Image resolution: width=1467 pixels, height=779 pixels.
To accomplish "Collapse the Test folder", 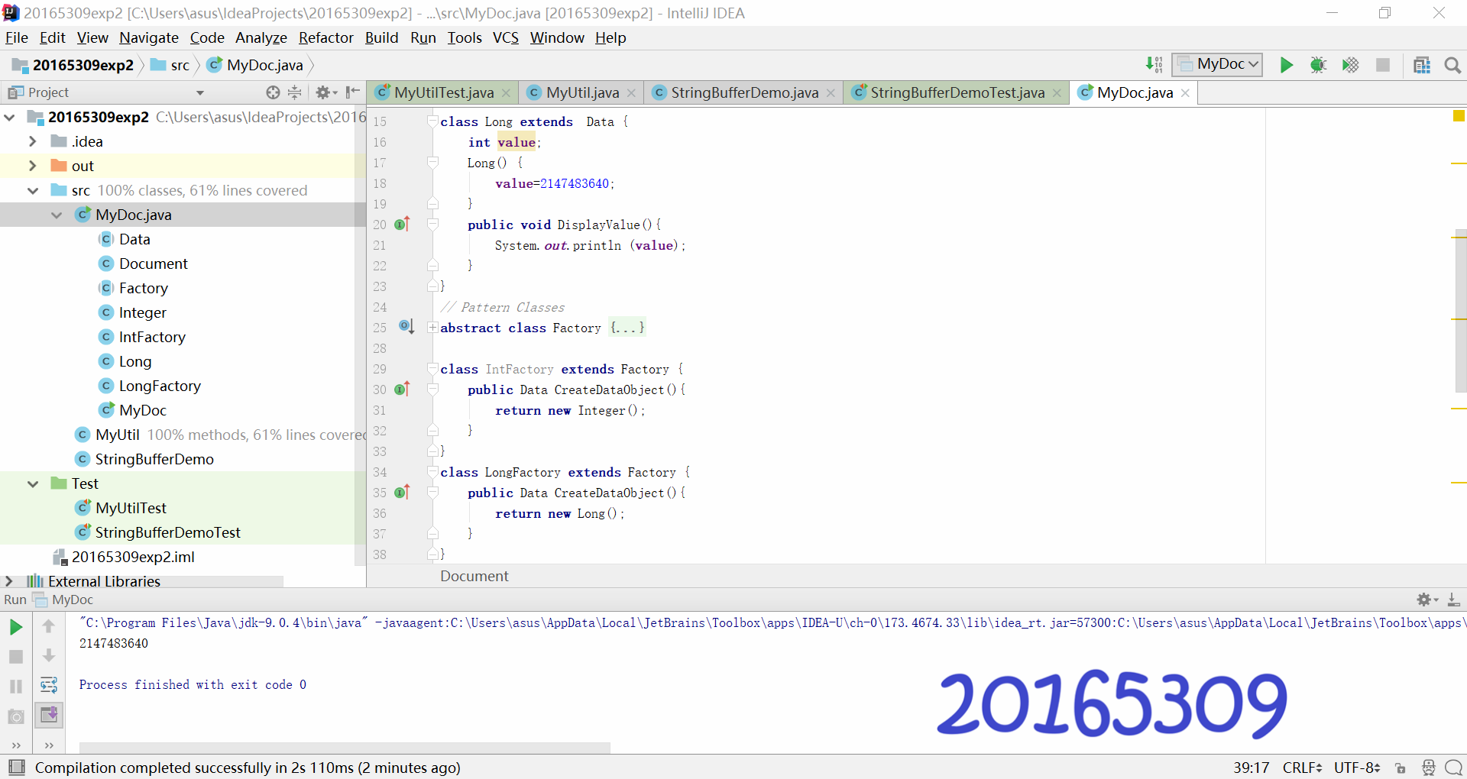I will pos(32,483).
